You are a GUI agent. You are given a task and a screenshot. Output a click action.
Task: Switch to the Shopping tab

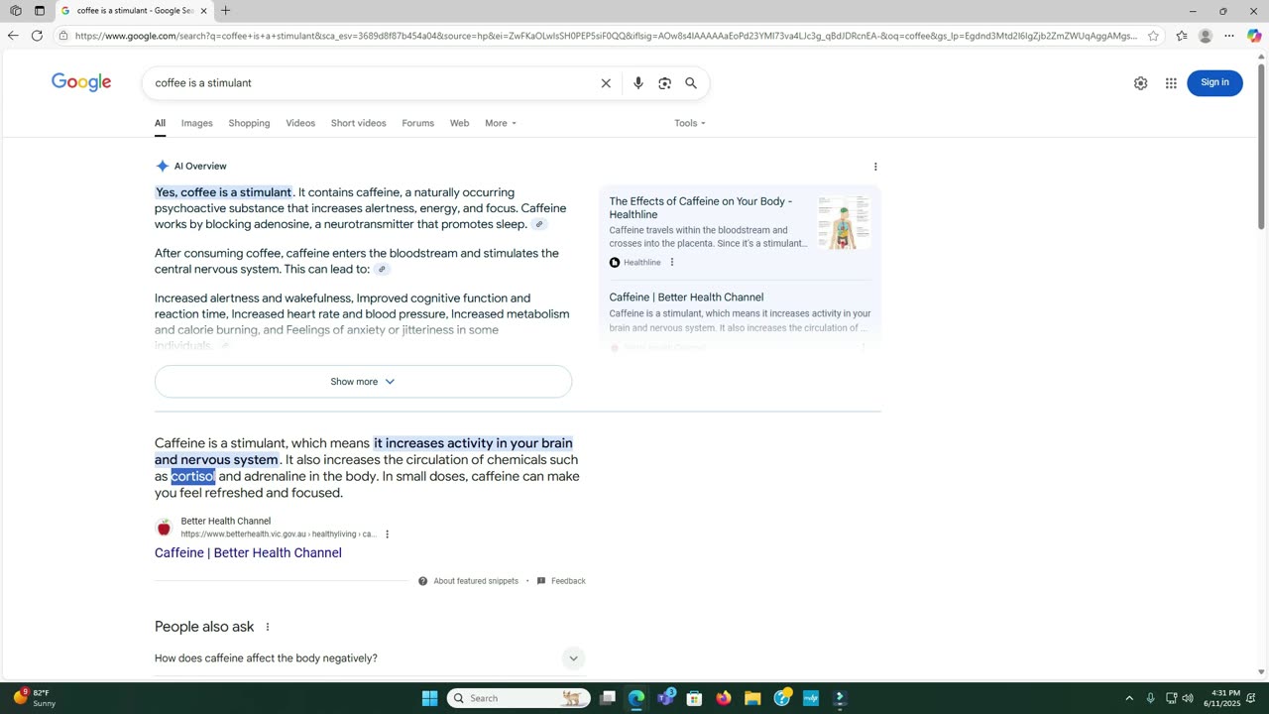249,123
